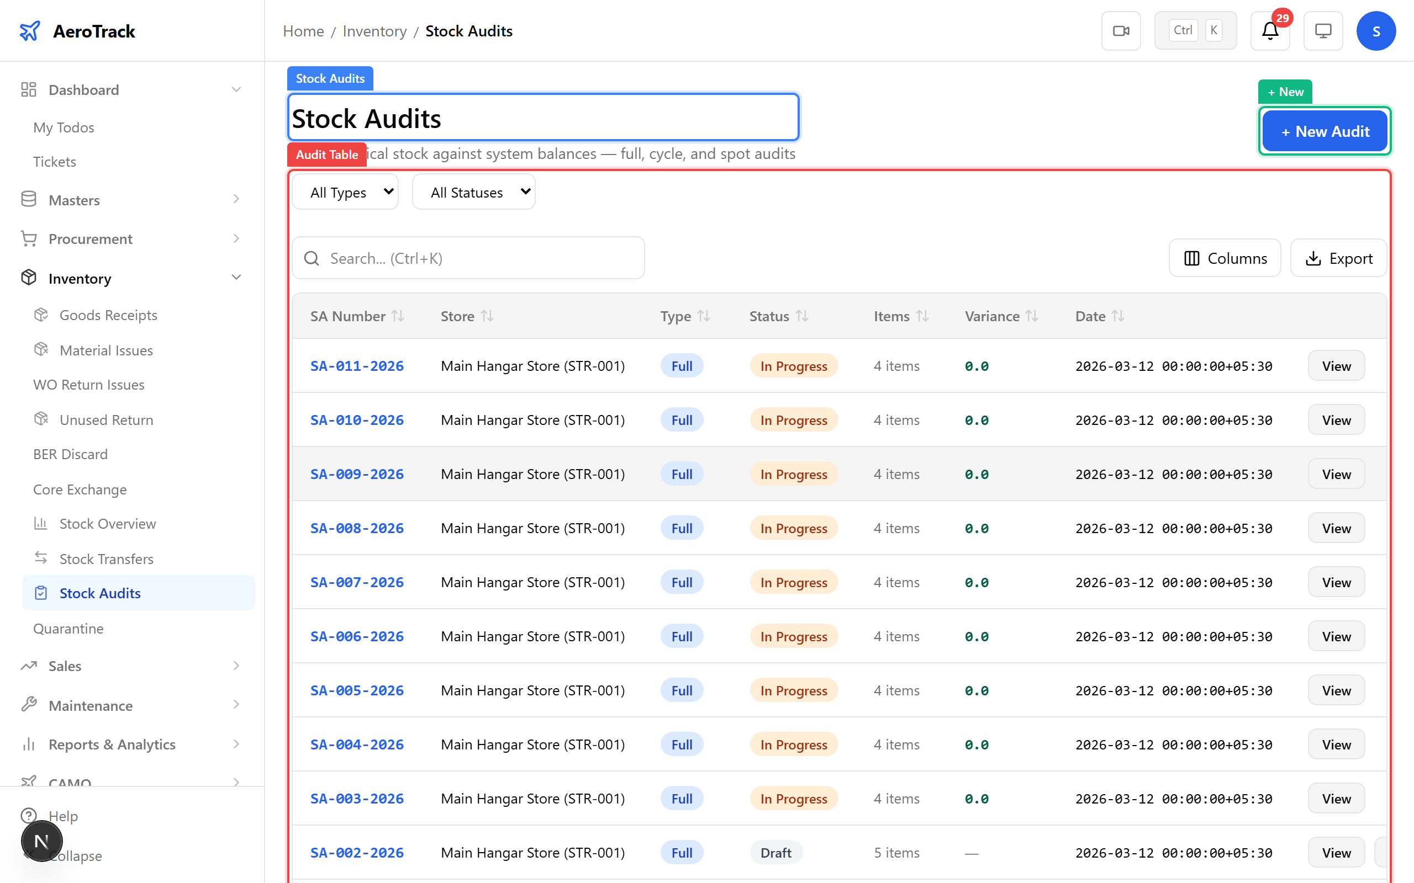
Task: Go to My Todos in the sidebar
Action: (x=64, y=127)
